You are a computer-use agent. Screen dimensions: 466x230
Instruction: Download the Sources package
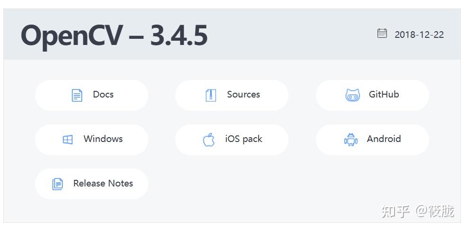click(x=232, y=96)
